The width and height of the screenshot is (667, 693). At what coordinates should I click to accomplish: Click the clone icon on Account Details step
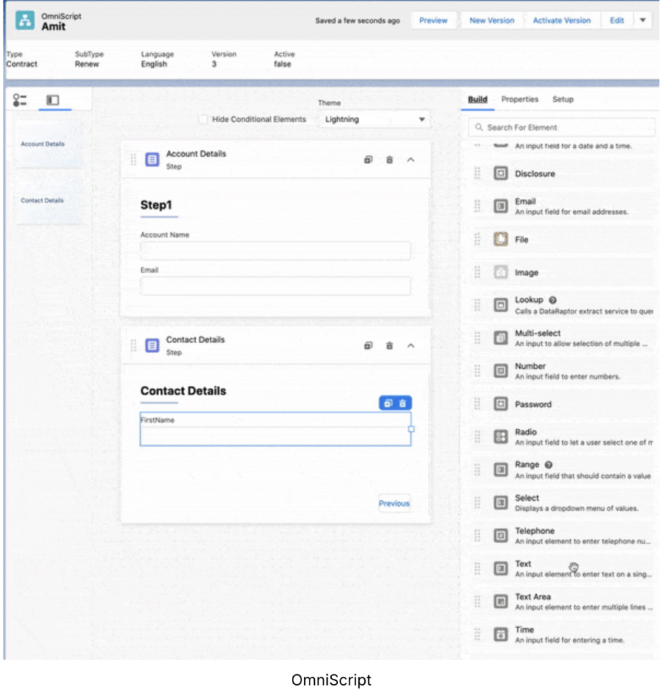point(368,160)
